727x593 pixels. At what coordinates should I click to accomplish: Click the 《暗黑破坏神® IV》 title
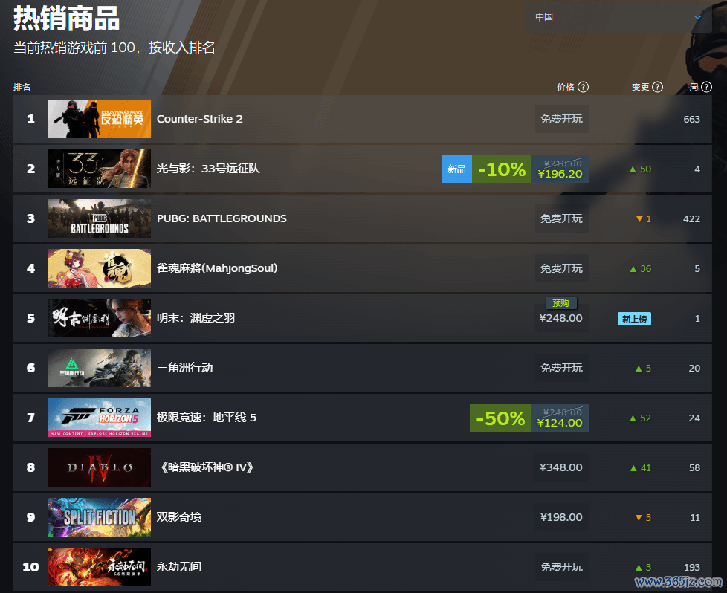coord(207,467)
